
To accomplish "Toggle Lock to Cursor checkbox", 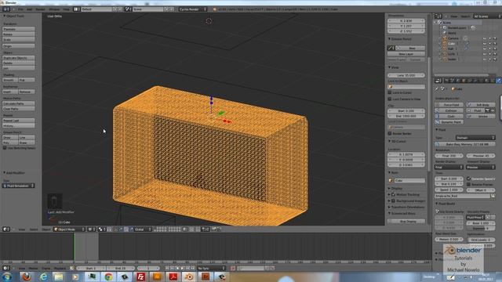I will coord(390,92).
